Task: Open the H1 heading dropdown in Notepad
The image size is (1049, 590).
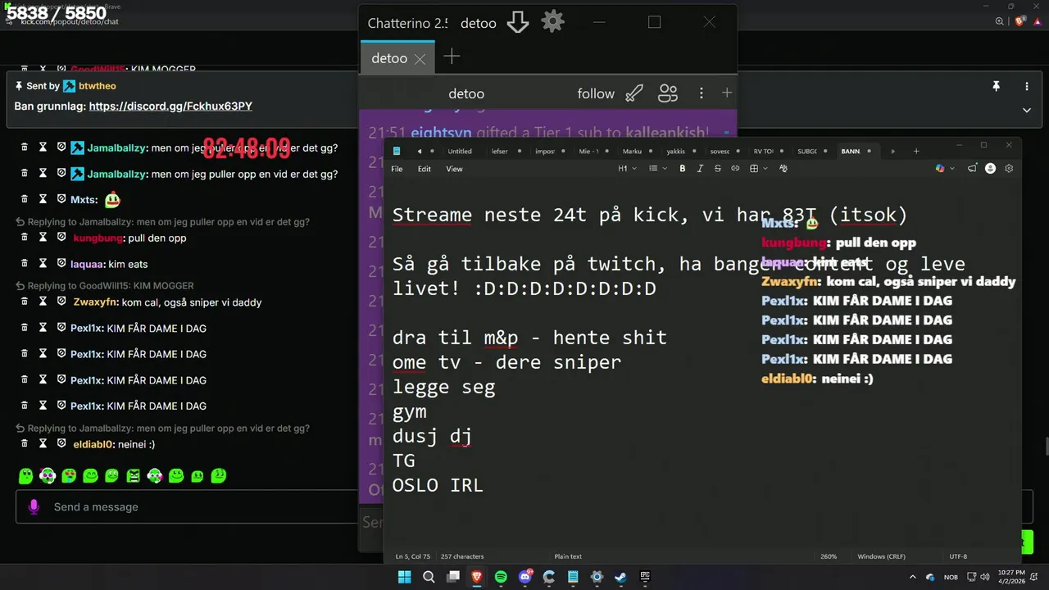Action: click(x=627, y=169)
